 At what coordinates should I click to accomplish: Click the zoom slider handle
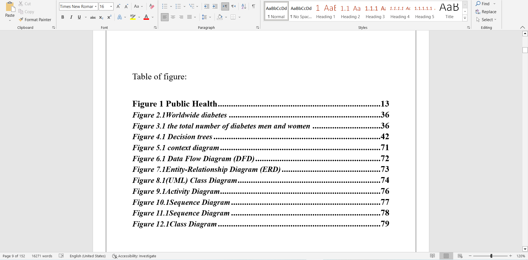[491, 256]
